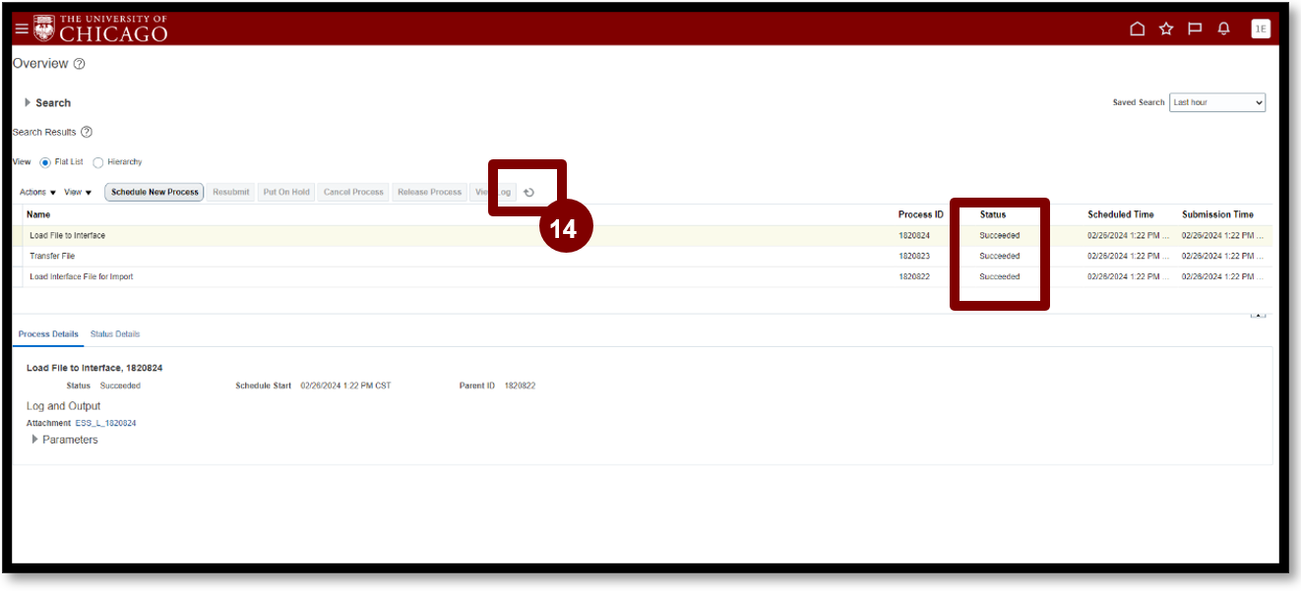
Task: Select the Hierarchy view
Action: 98,162
